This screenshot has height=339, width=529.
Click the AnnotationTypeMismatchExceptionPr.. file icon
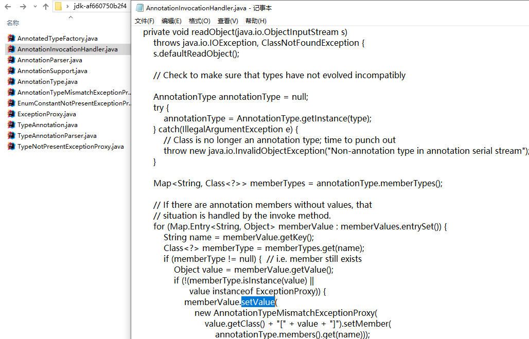[x=11, y=92]
